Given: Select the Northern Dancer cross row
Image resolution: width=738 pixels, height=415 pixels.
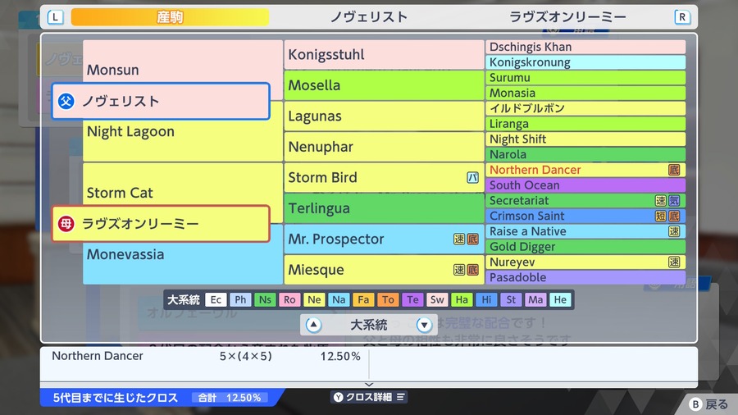Looking at the screenshot, I should tap(206, 356).
